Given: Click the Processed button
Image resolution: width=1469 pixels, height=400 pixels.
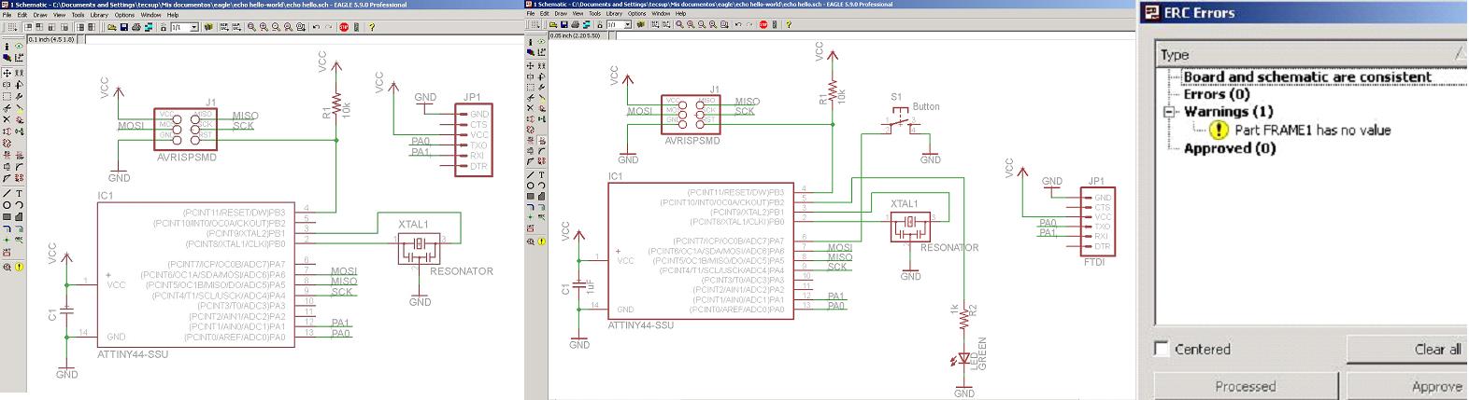Looking at the screenshot, I should tap(1245, 385).
